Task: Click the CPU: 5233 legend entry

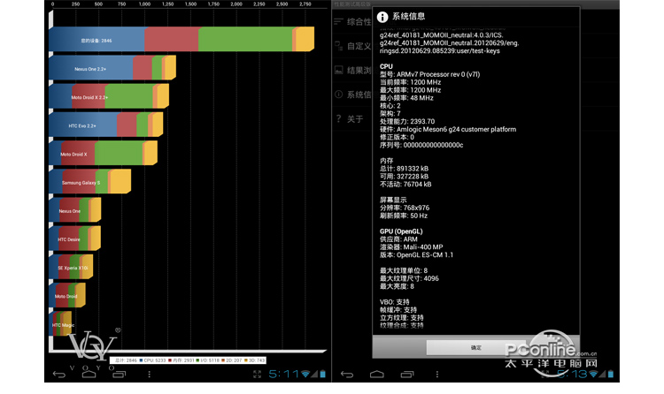Action: point(152,360)
